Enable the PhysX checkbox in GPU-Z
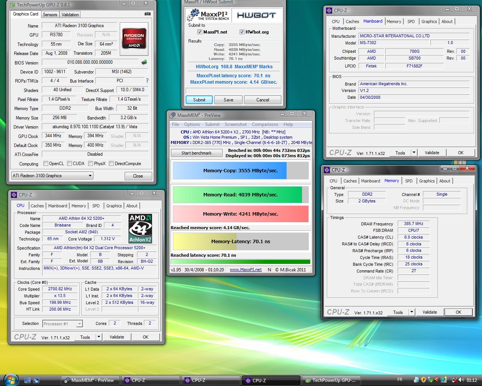The width and height of the screenshot is (482, 386). [90, 164]
